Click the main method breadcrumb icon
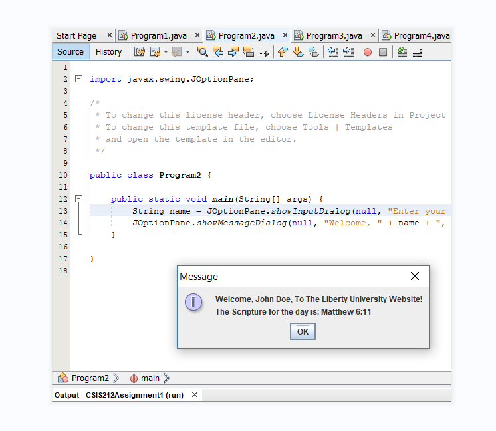The image size is (496, 431). pos(134,378)
